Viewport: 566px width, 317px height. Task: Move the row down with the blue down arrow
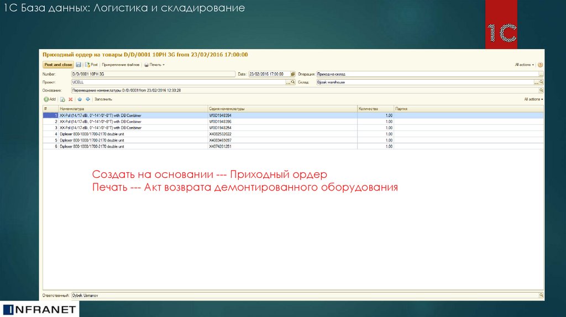pos(87,99)
